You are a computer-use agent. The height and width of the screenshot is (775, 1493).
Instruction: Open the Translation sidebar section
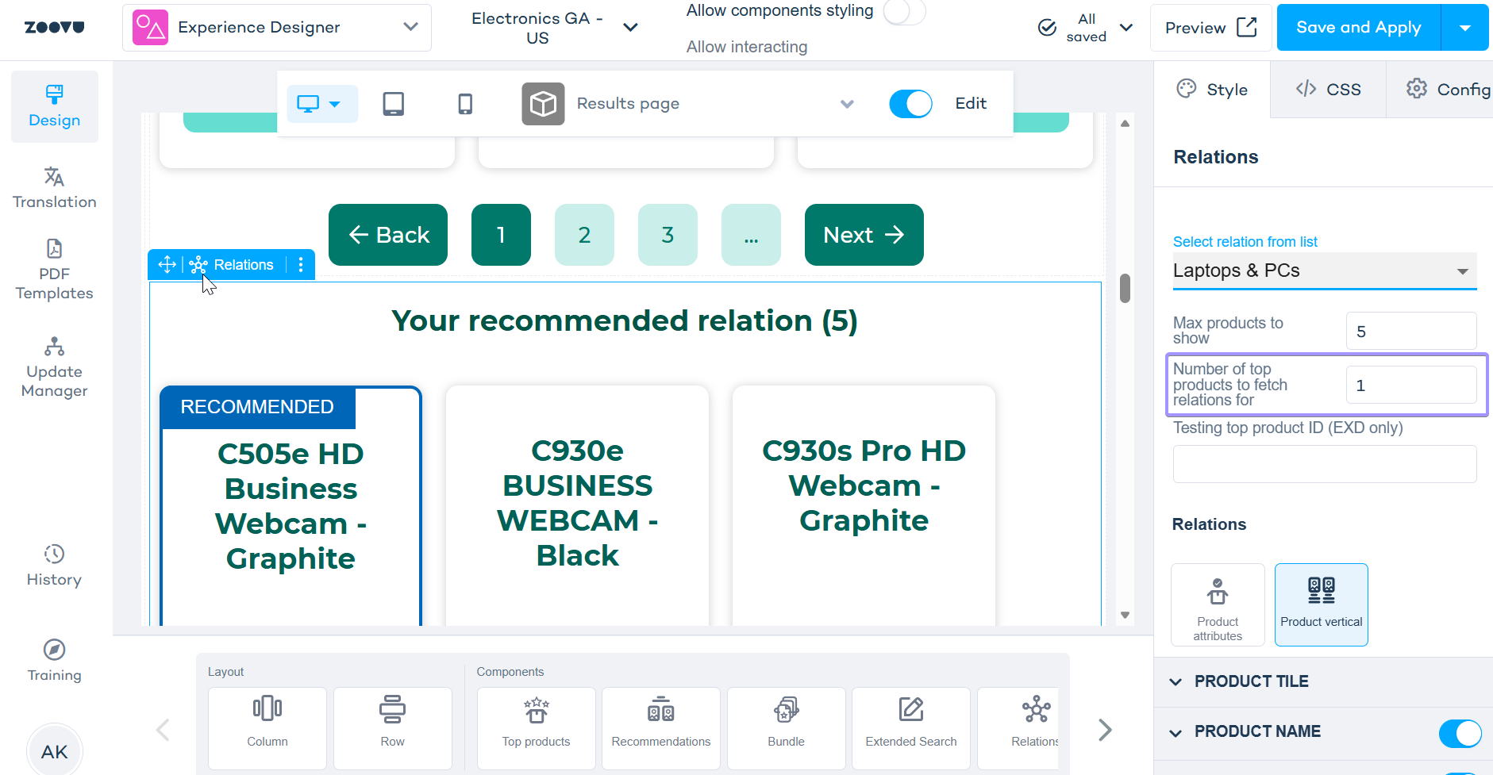coord(55,188)
